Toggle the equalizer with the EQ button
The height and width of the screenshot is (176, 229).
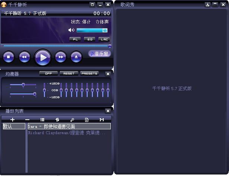click(90, 39)
